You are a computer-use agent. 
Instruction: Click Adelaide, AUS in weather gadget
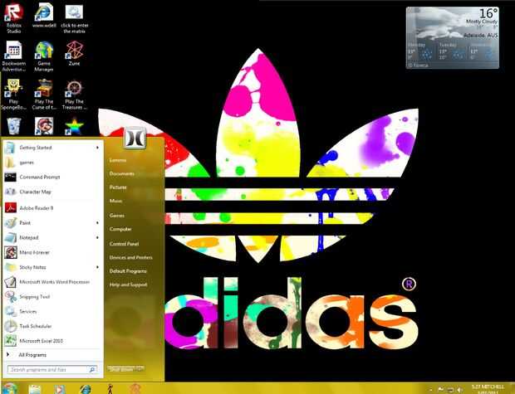481,35
